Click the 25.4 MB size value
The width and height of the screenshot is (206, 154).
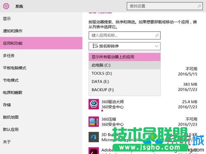point(190,102)
